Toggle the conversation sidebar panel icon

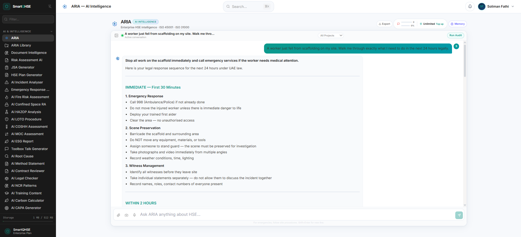pyautogui.click(x=116, y=36)
